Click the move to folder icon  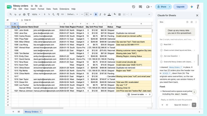point(36,6)
